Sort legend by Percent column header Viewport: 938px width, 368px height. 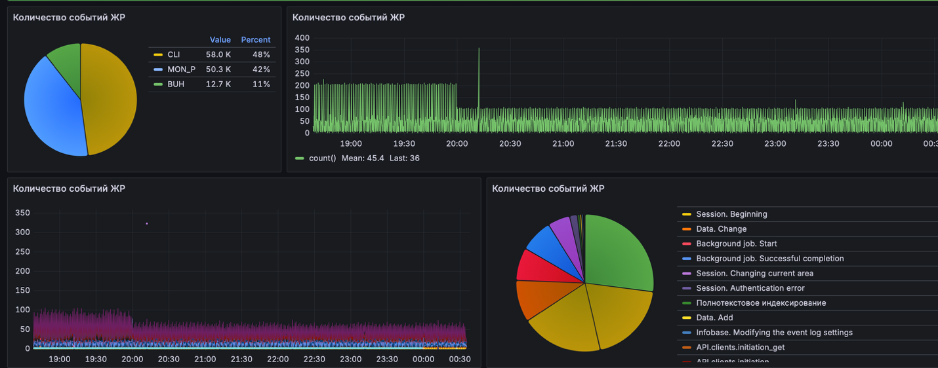(x=255, y=40)
